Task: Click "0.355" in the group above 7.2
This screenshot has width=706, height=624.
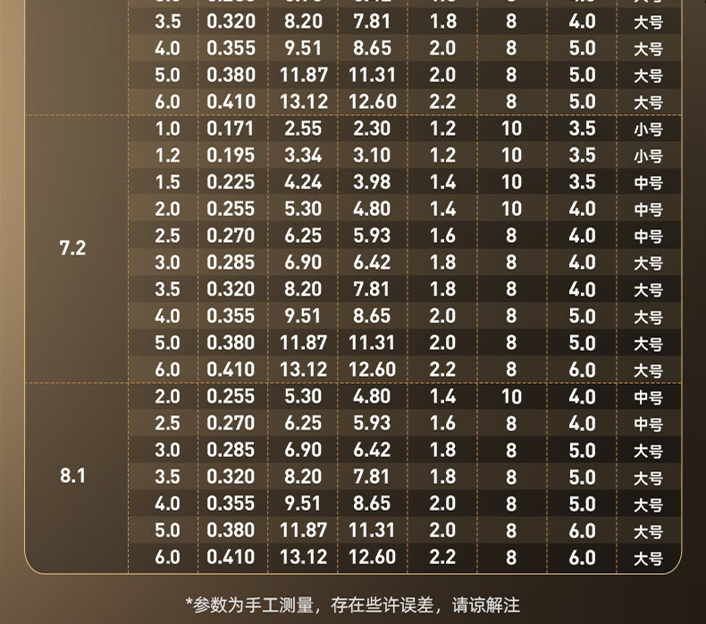Action: pyautogui.click(x=231, y=48)
